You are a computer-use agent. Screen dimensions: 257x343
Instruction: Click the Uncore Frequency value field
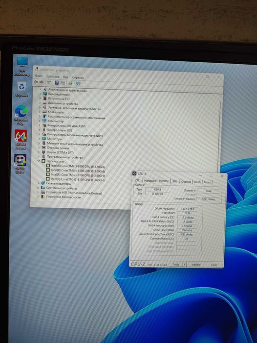point(209,199)
